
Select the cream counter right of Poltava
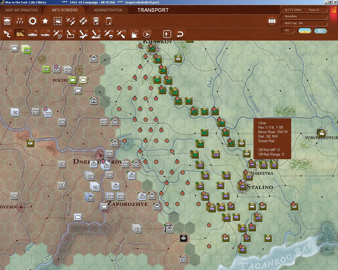[x=83, y=80]
